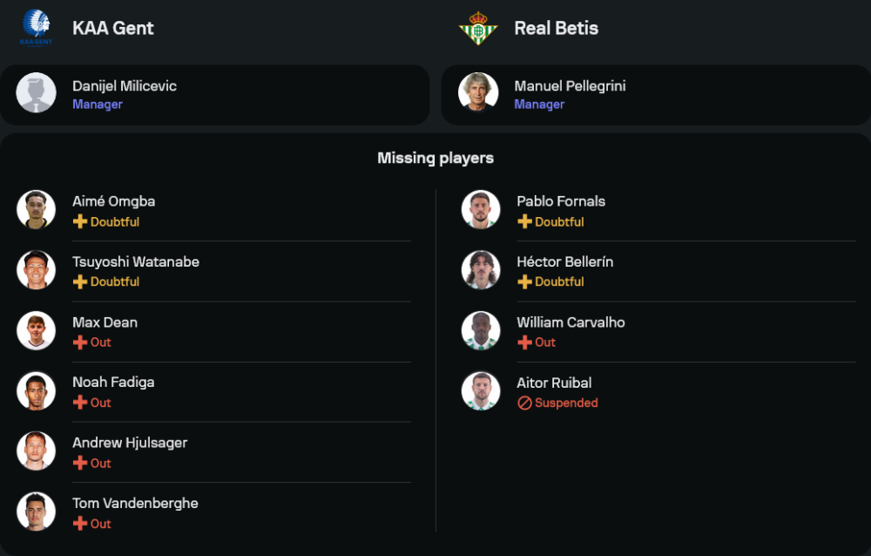Image resolution: width=871 pixels, height=556 pixels.
Task: Click Tom Vandenberghe's out status icon
Action: [x=80, y=524]
